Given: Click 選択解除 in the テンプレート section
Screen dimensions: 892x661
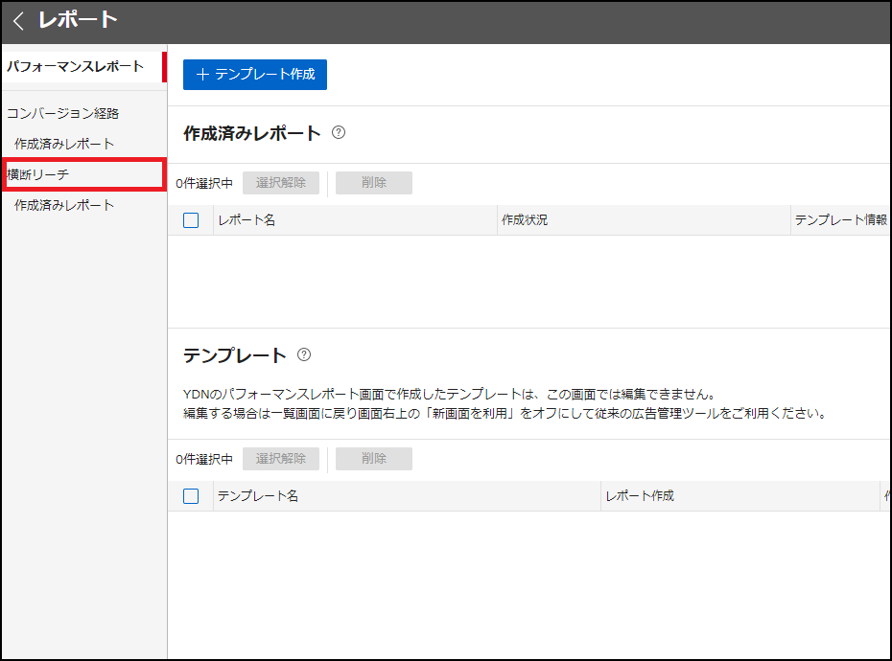Looking at the screenshot, I should click(281, 459).
